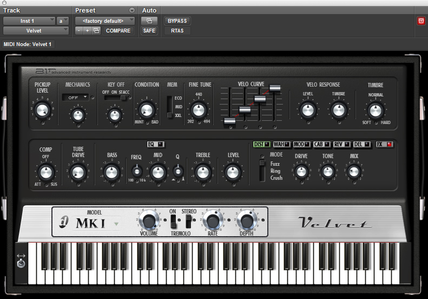Click the AIR advanced instrument research logo
This screenshot has width=428, height=299.
pyautogui.click(x=73, y=71)
